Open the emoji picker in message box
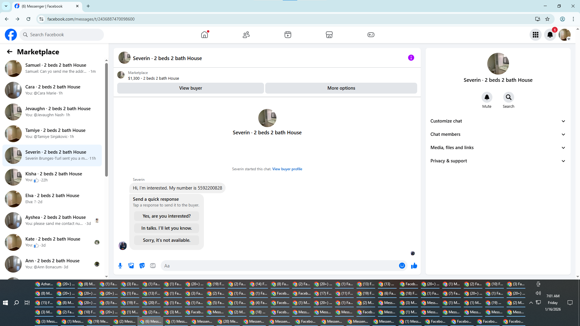 click(x=402, y=266)
